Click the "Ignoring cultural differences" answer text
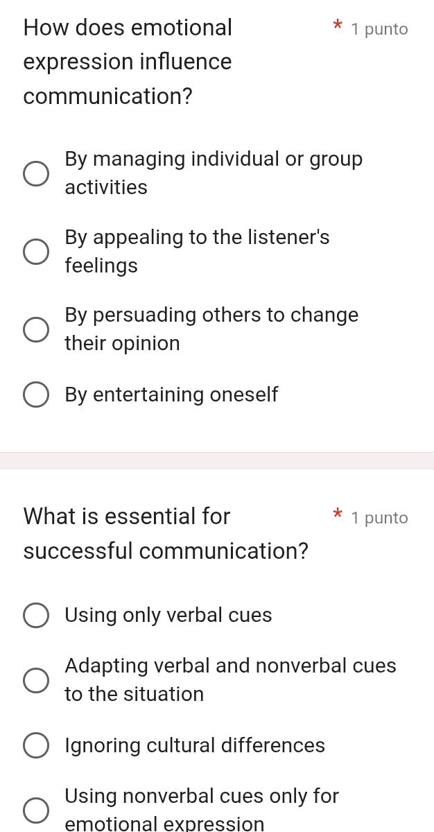The width and height of the screenshot is (434, 832). click(x=195, y=746)
